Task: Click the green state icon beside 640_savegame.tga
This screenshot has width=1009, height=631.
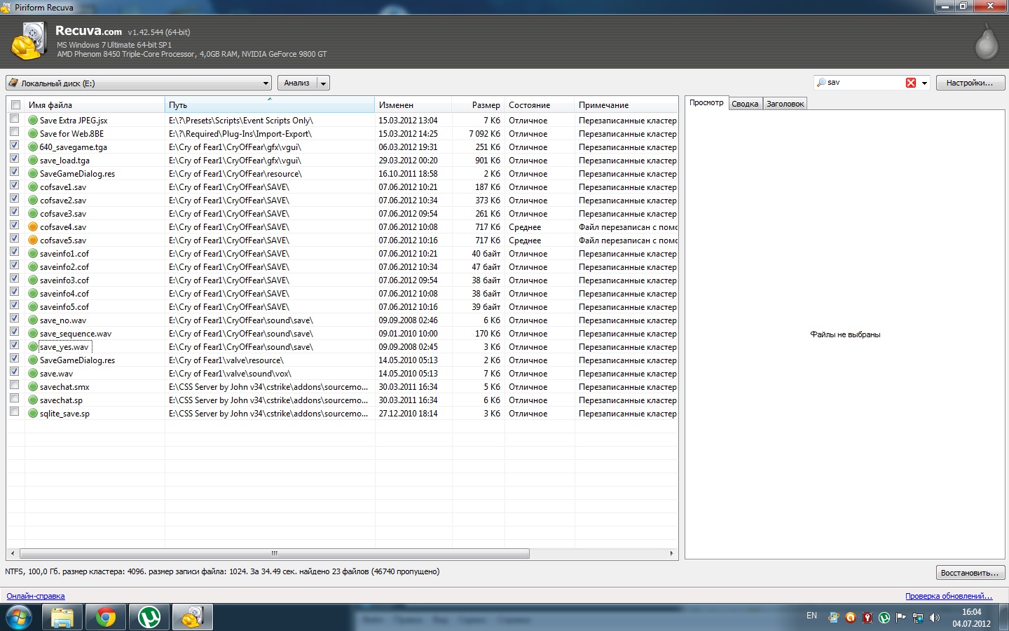Action: [33, 147]
